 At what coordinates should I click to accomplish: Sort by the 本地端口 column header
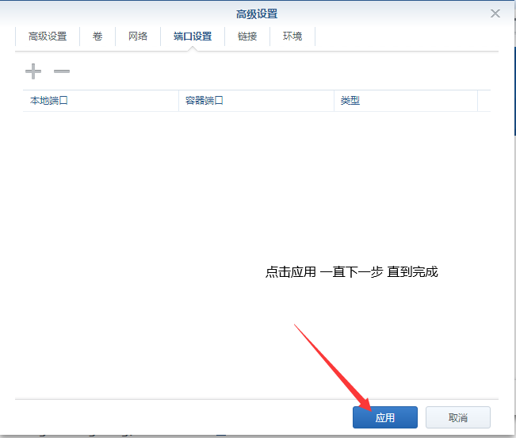pyautogui.click(x=101, y=101)
